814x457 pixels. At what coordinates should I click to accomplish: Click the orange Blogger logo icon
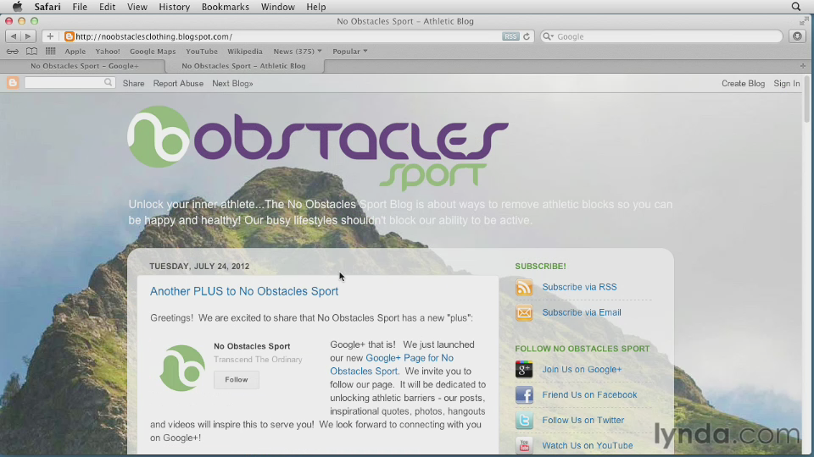[13, 83]
